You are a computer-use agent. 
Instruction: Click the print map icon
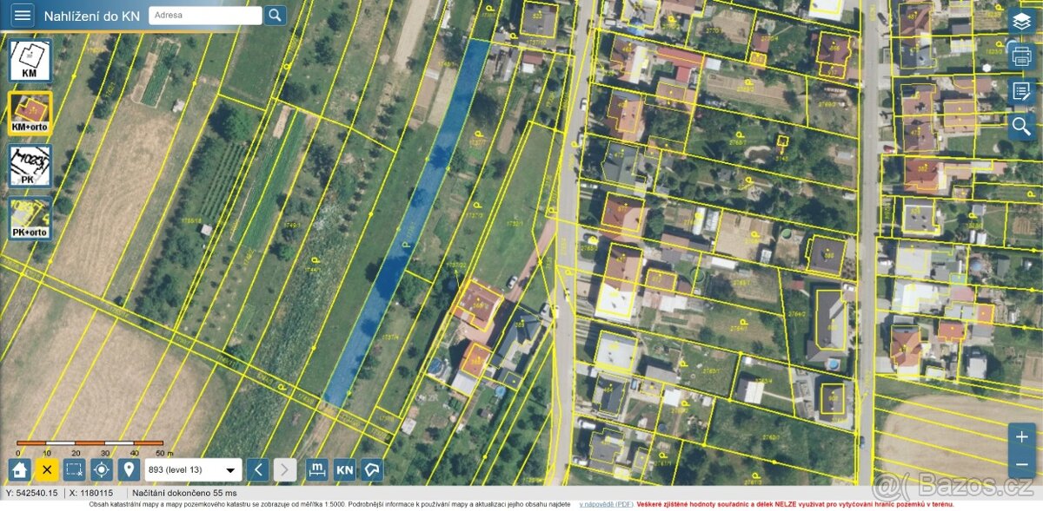(x=1020, y=54)
